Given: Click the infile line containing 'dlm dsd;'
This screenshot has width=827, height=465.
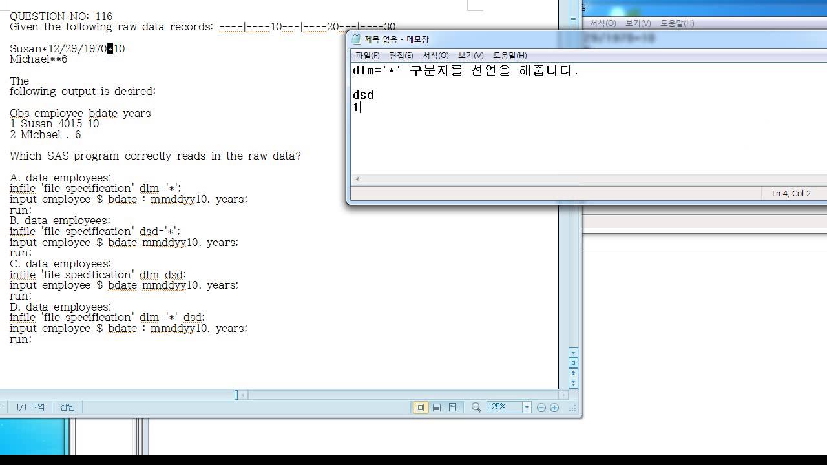Looking at the screenshot, I should tap(98, 274).
